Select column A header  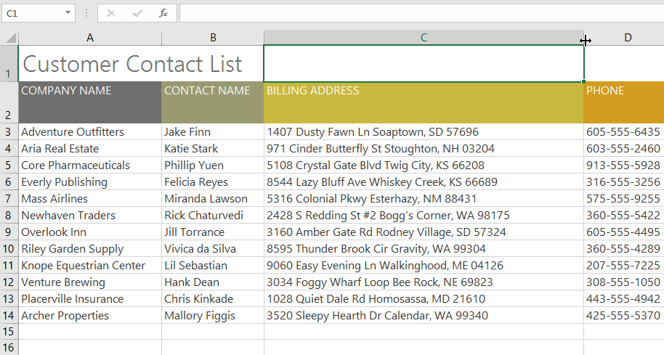90,38
